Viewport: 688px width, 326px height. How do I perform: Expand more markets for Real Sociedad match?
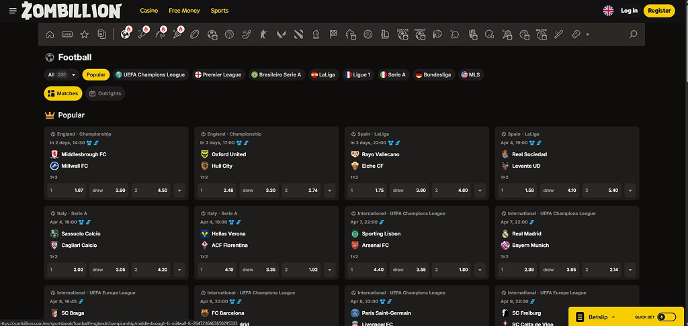[x=630, y=191]
